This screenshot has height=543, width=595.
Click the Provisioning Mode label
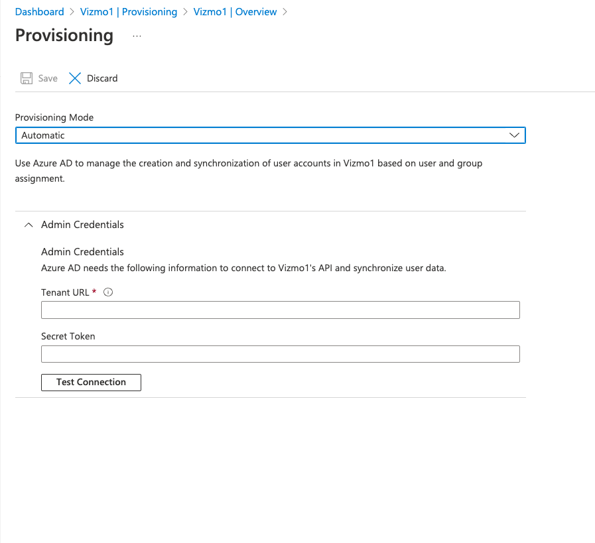click(x=54, y=117)
